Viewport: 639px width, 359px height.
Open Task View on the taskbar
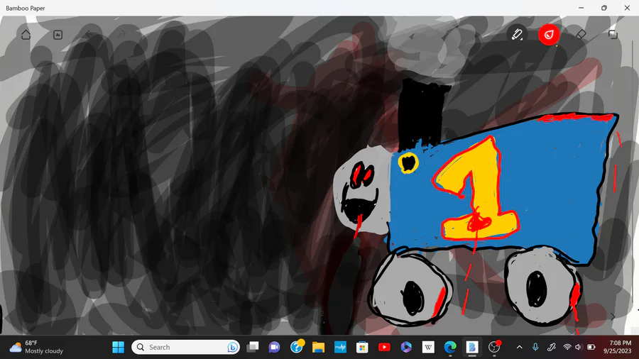[253, 347]
